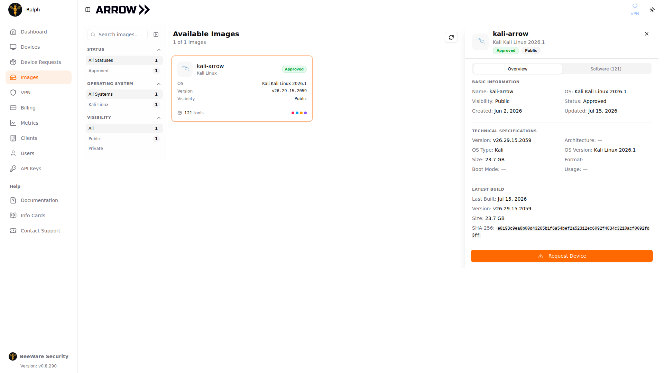Select All under Visibility filter
The width and height of the screenshot is (664, 373).
click(x=124, y=128)
